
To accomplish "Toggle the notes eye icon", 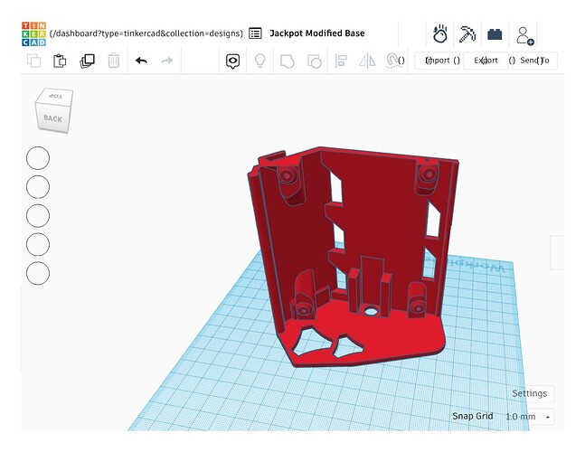I will (232, 61).
